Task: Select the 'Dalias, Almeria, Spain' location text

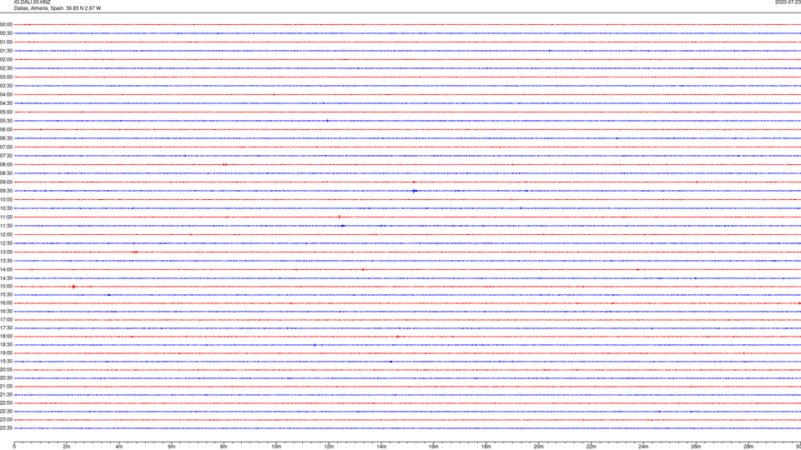Action: click(39, 8)
